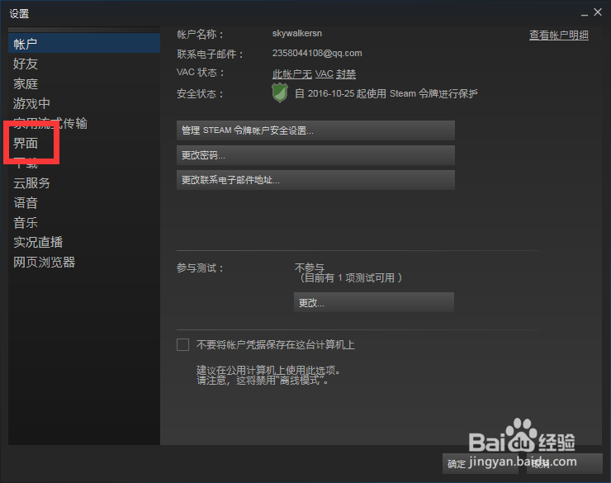Click the Steam Guard protection date text

point(386,93)
